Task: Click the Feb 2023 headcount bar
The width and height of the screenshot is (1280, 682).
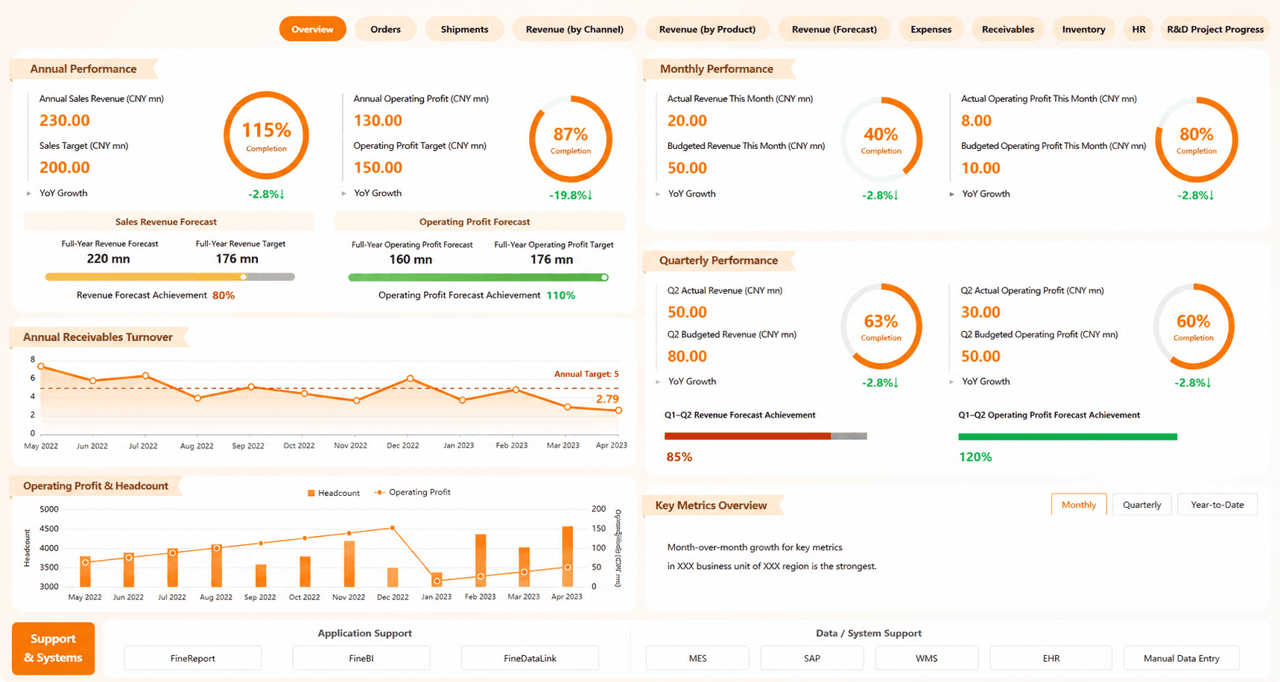Action: click(x=481, y=560)
